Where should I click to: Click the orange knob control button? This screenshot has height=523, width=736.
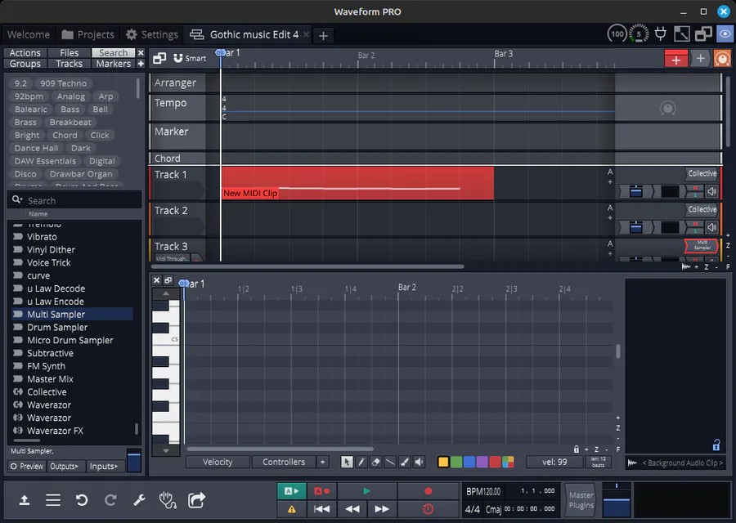[722, 59]
